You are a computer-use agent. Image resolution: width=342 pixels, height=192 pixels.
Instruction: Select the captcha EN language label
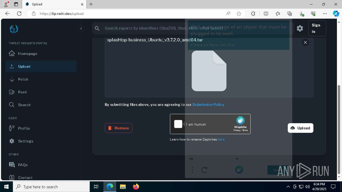coord(191,159)
